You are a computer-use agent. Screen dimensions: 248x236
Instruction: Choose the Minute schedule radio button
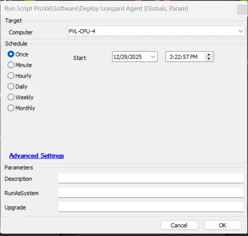(x=11, y=65)
